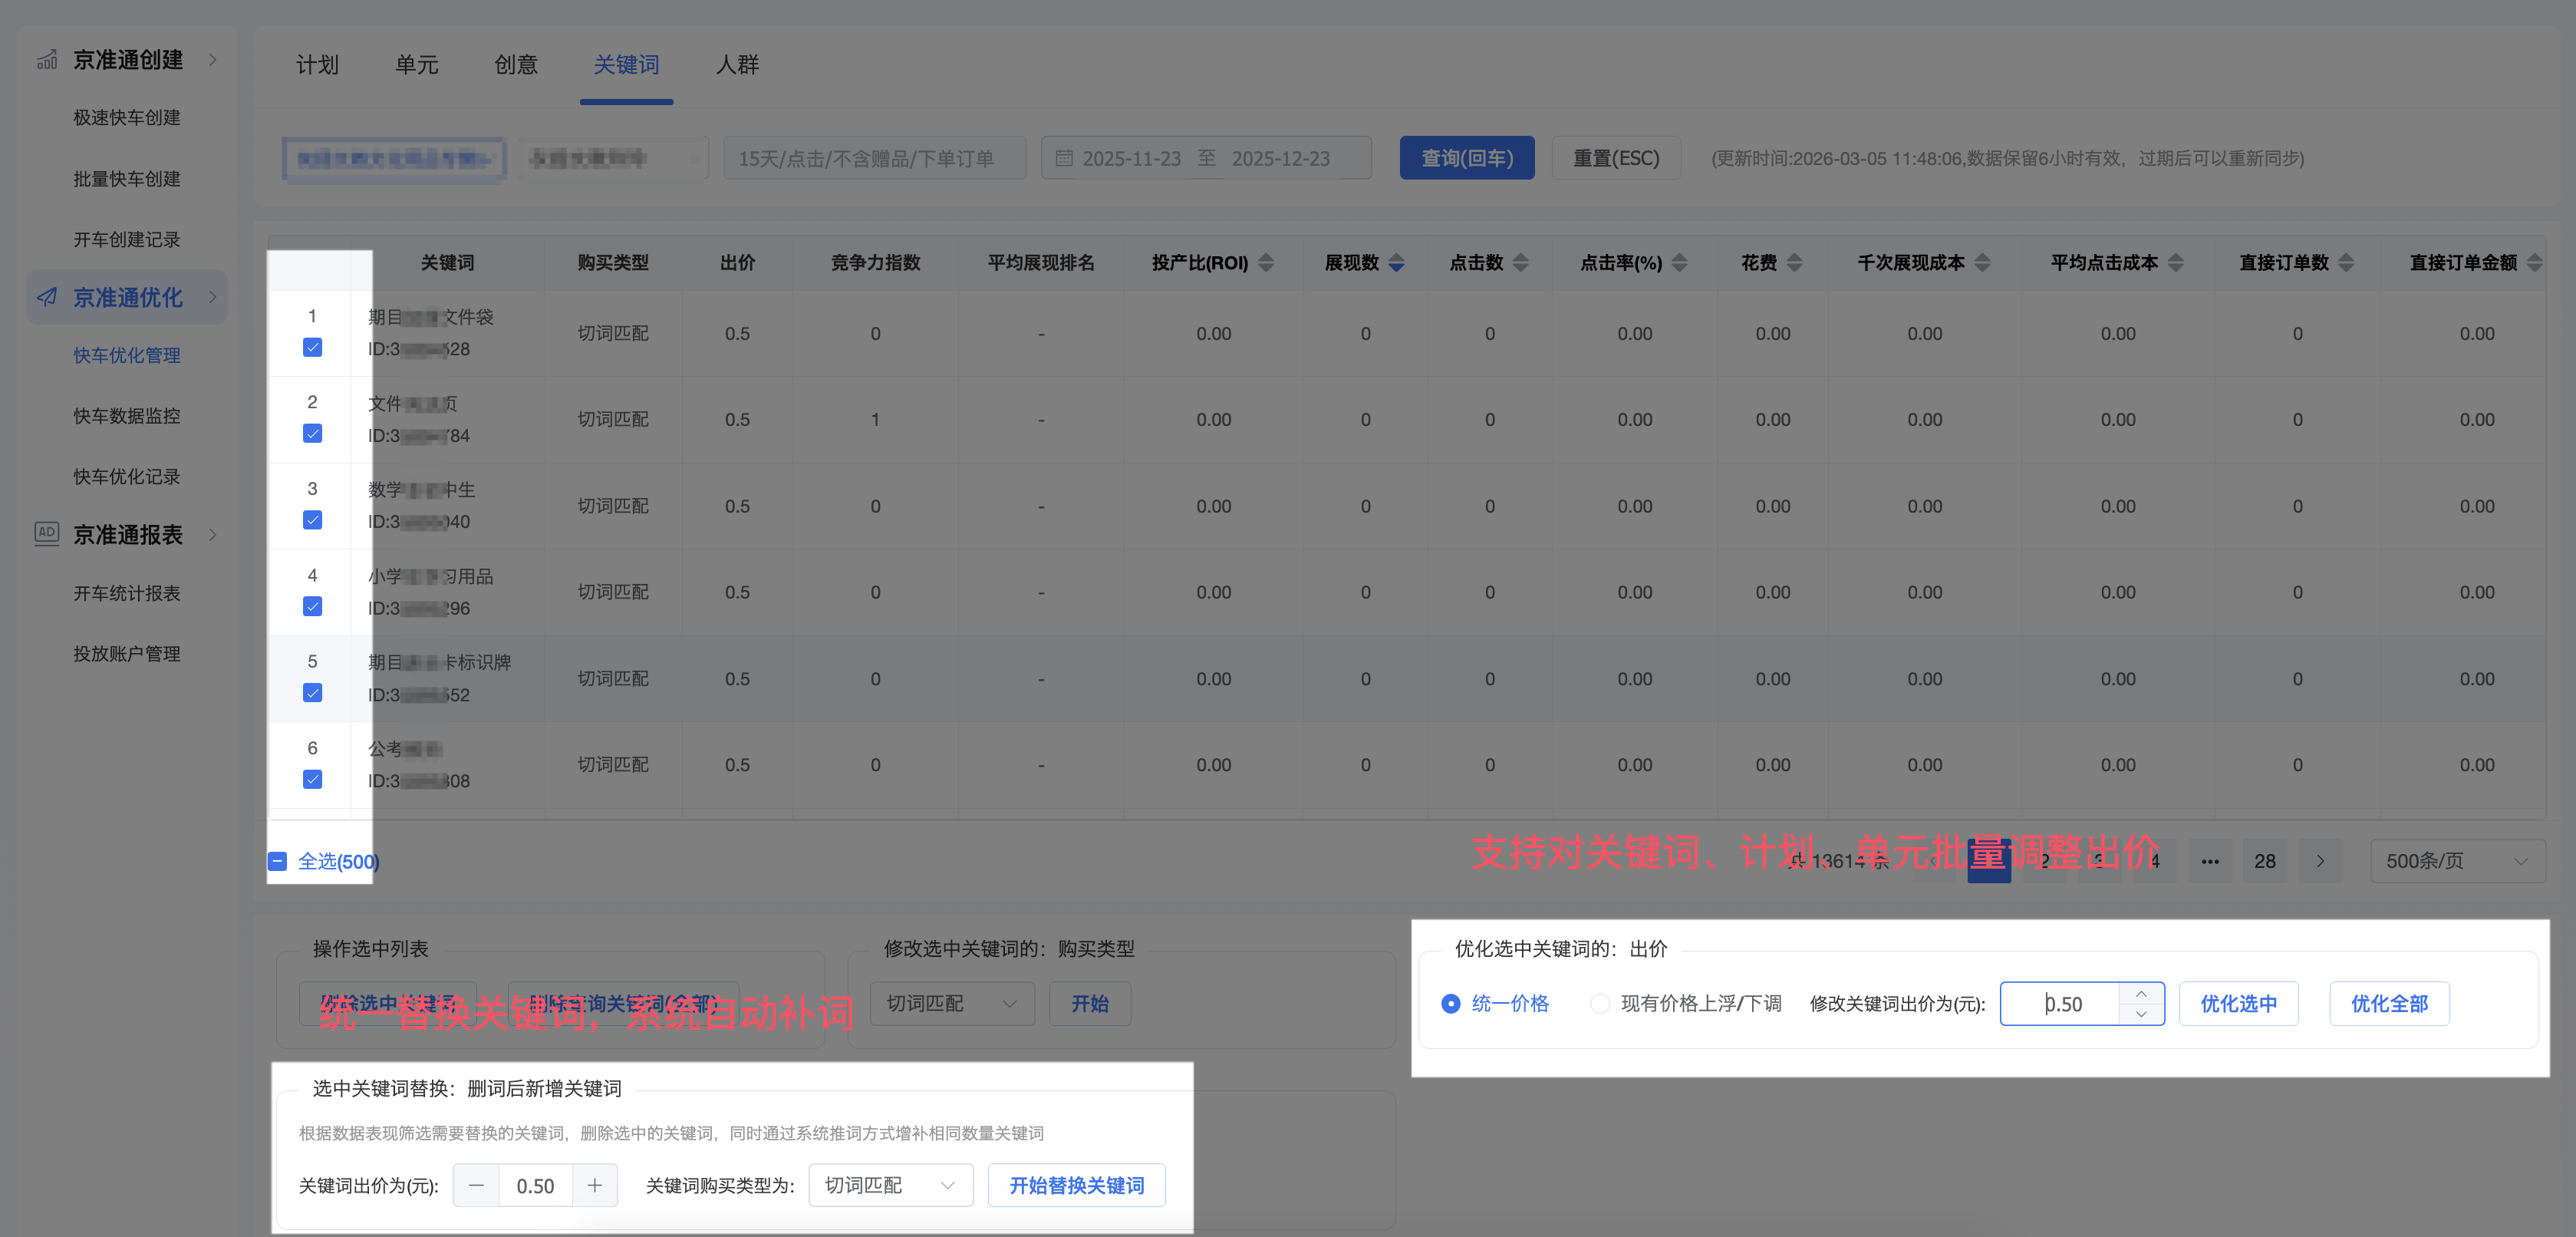
Task: Sort by 花费 column arrows
Action: click(x=1794, y=263)
